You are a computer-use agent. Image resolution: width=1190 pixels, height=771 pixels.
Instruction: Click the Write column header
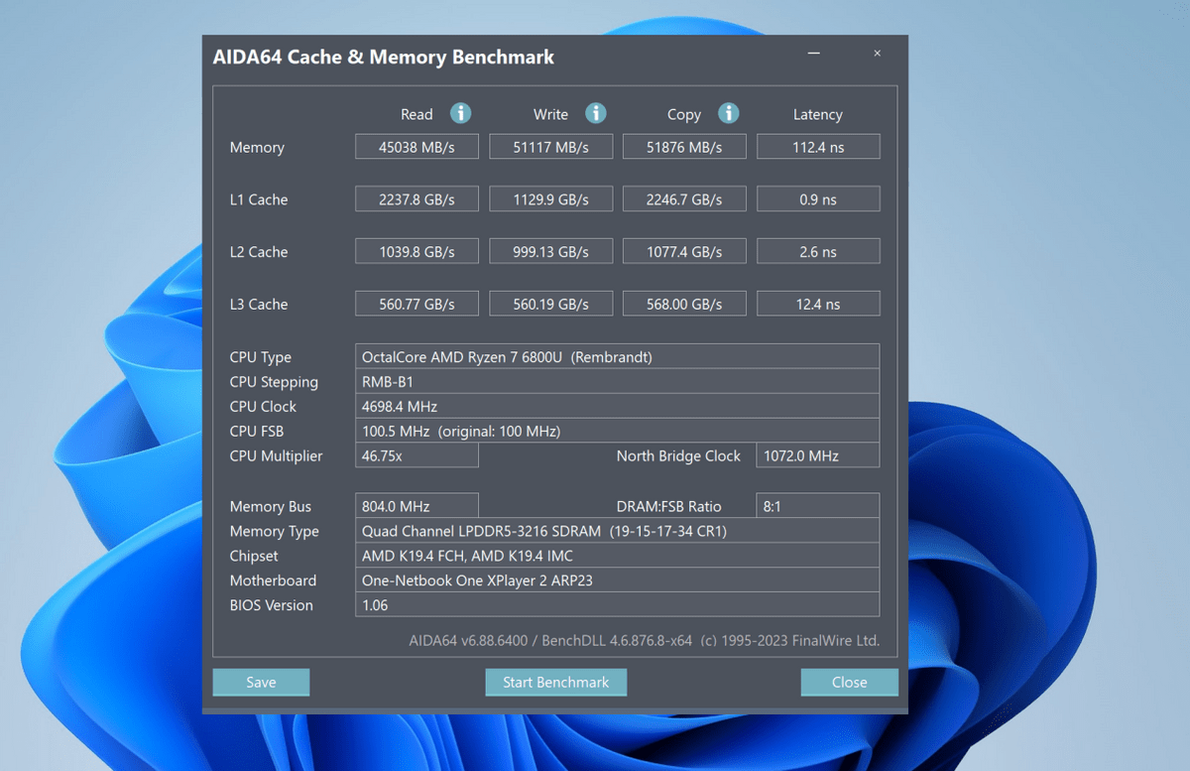point(550,114)
